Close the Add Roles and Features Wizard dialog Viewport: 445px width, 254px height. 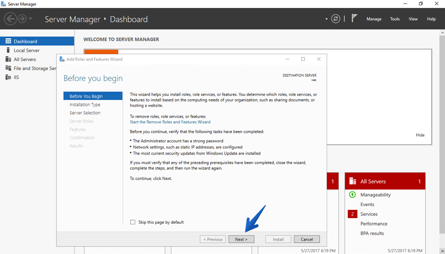(319, 59)
